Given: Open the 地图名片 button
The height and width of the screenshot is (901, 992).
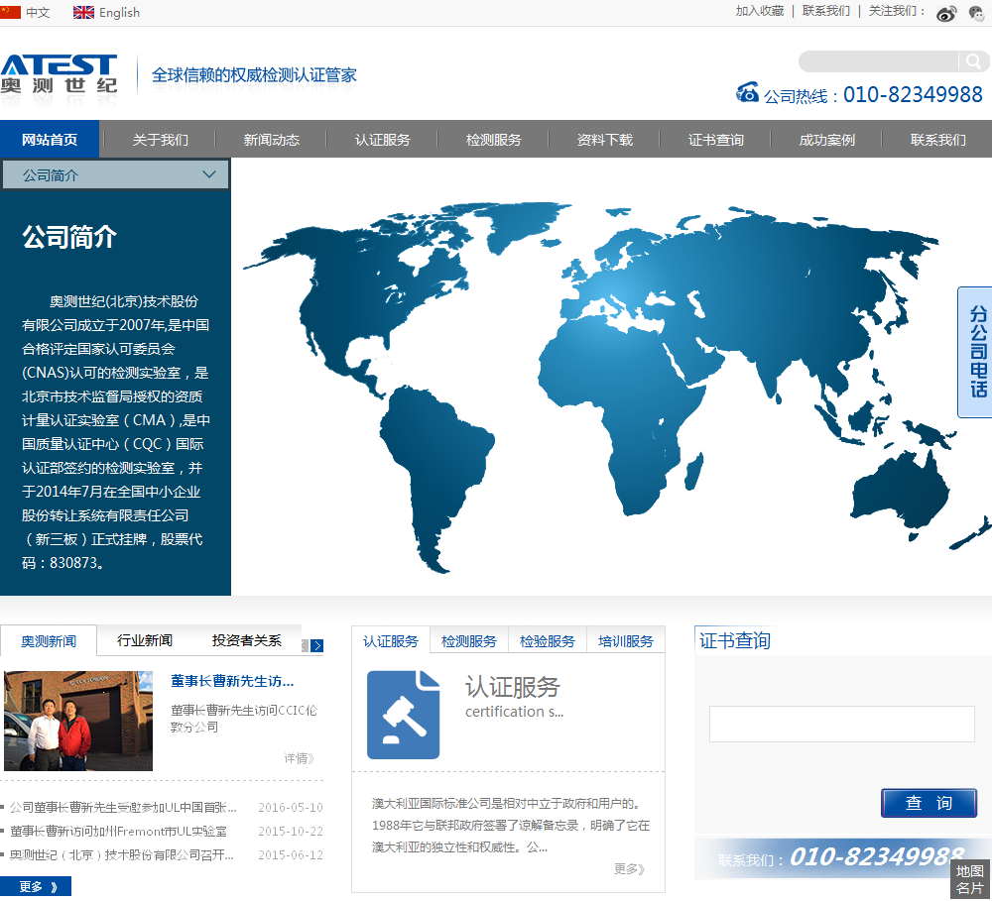Looking at the screenshot, I should pyautogui.click(x=969, y=879).
